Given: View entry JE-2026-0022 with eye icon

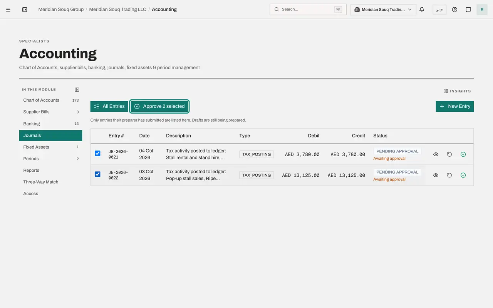Looking at the screenshot, I should 436,175.
